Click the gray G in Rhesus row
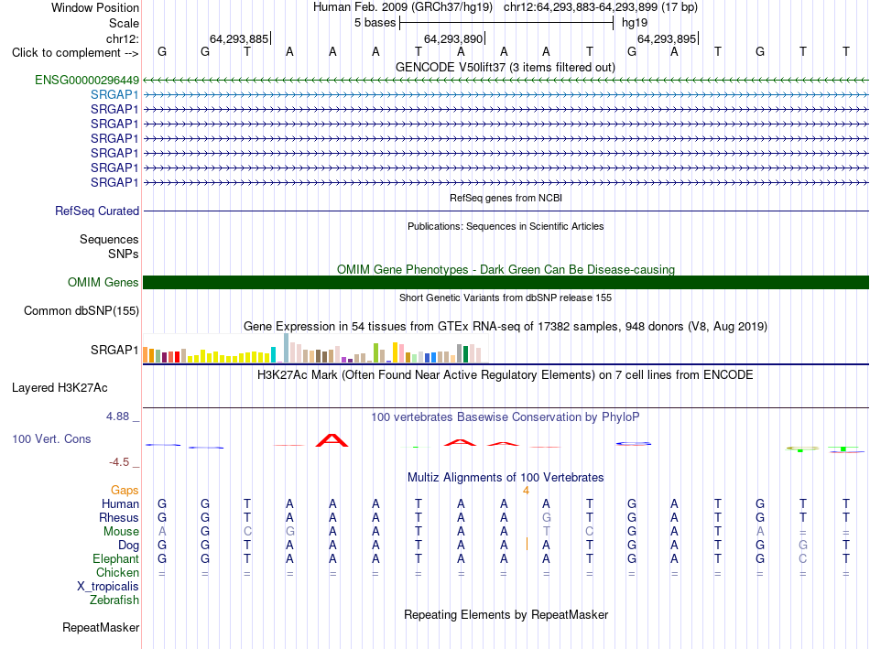The height and width of the screenshot is (649, 870). [x=547, y=517]
